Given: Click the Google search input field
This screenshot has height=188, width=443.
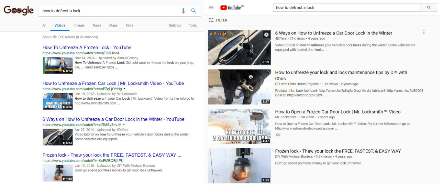Looking at the screenshot, I should click(x=110, y=11).
